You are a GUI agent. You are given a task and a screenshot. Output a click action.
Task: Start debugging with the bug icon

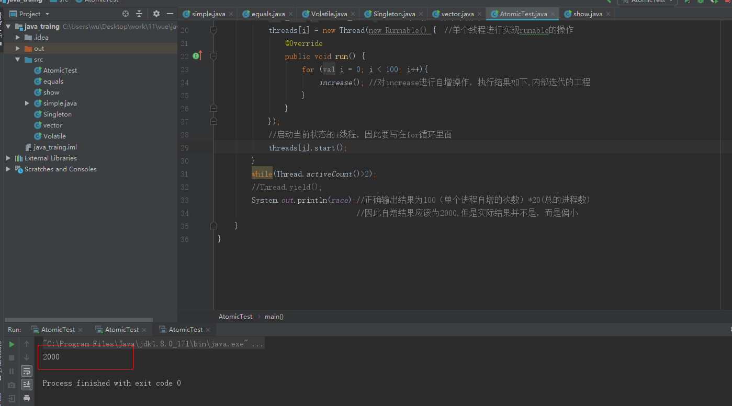tap(700, 2)
